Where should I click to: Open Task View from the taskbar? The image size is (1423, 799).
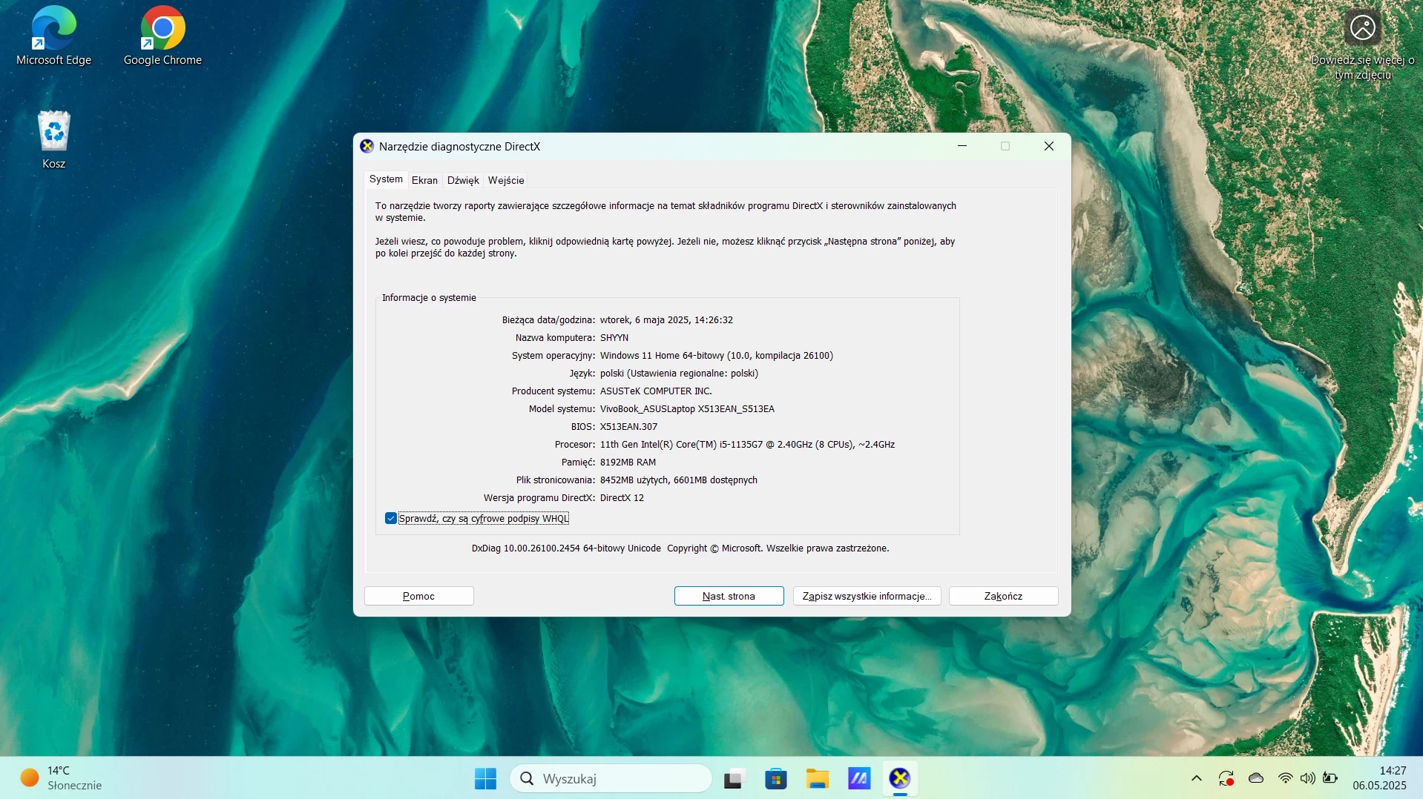click(734, 778)
